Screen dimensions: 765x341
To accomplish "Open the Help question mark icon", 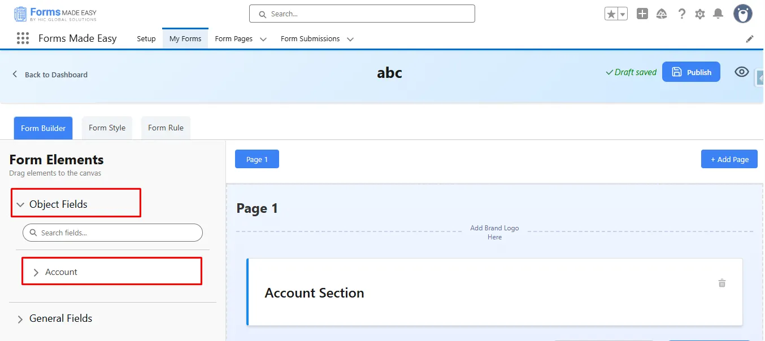I will tap(682, 14).
